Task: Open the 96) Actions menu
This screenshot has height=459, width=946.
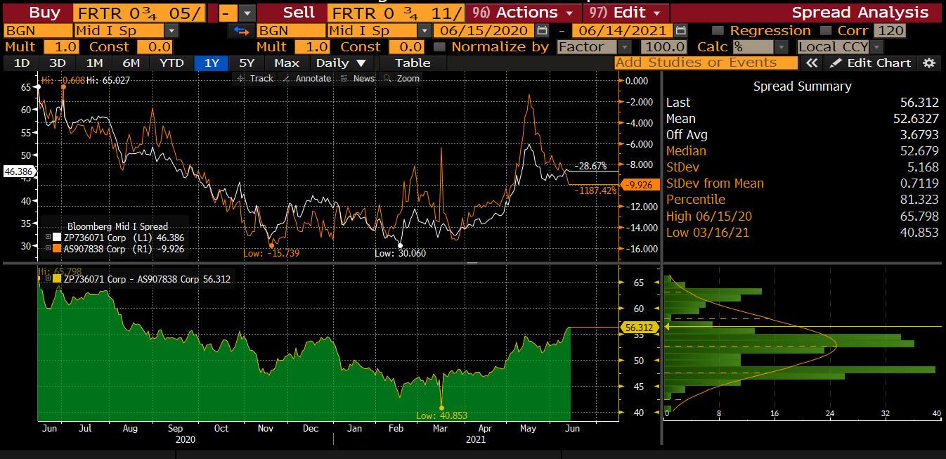Action: tap(524, 13)
